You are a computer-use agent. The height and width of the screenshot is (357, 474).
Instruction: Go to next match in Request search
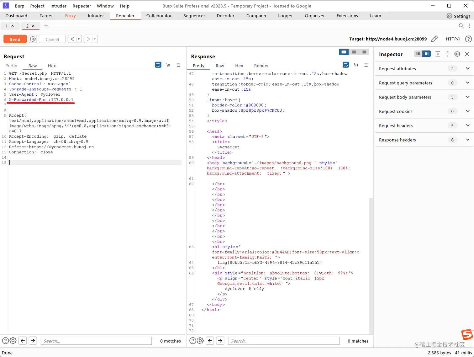pyautogui.click(x=33, y=341)
